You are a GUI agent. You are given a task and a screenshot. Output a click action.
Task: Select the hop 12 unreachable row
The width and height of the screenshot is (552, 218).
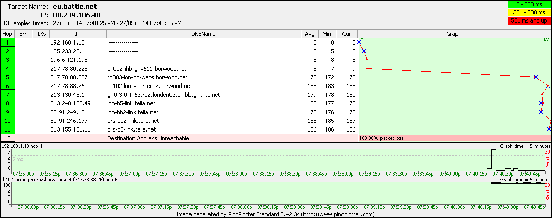[x=276, y=138]
